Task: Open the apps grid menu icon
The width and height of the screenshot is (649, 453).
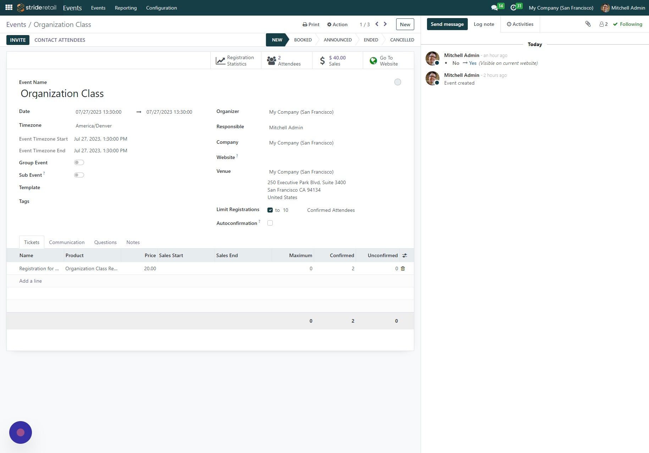Action: 9,7
